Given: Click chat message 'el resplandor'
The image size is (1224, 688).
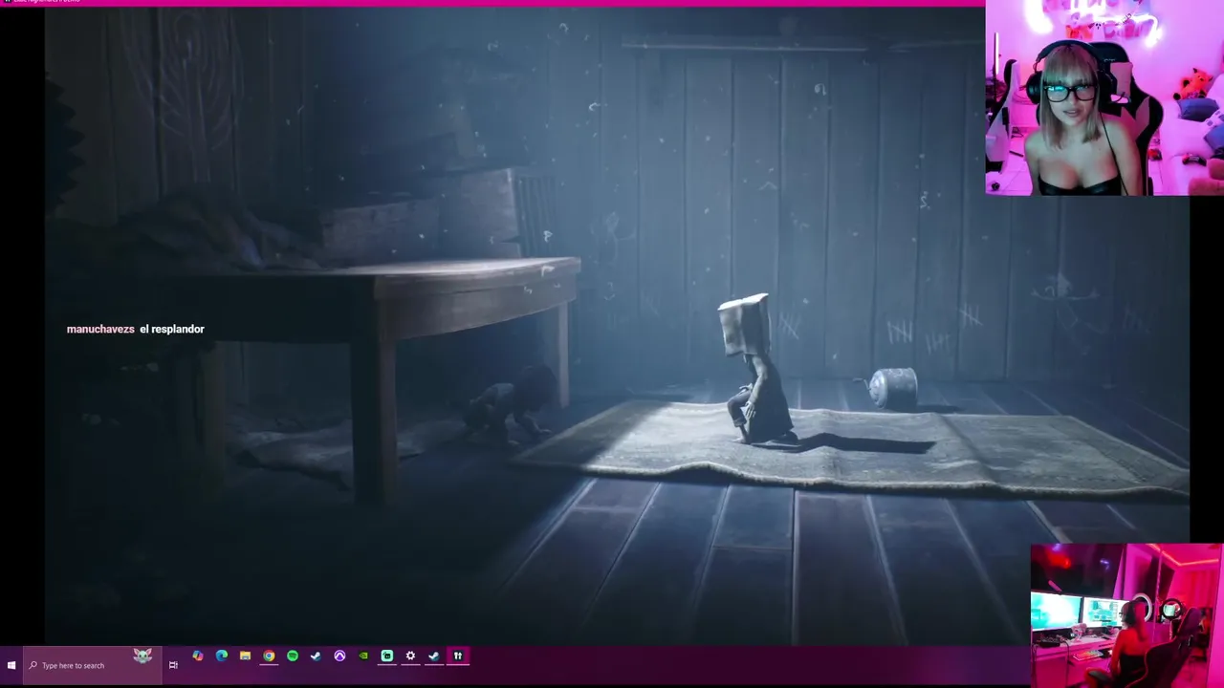Looking at the screenshot, I should point(172,329).
